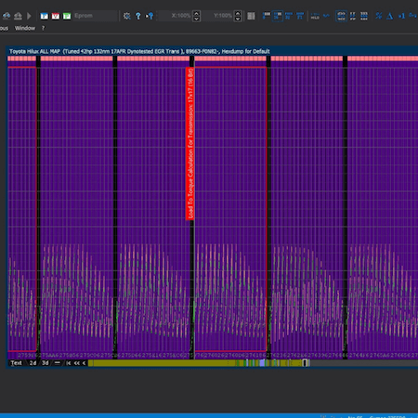Image resolution: width=418 pixels, height=418 pixels.
Task: Click the Toyota Hilux hexdump title bar
Action: coord(212,51)
